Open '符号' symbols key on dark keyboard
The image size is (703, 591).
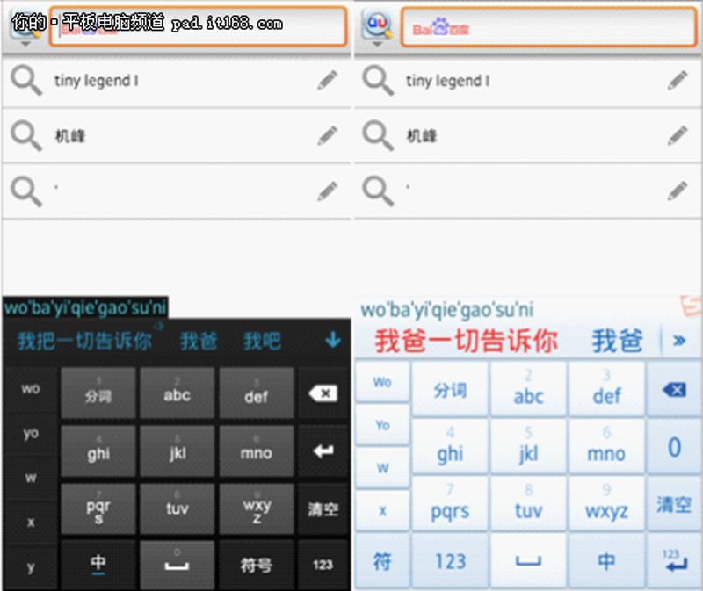pyautogui.click(x=256, y=565)
